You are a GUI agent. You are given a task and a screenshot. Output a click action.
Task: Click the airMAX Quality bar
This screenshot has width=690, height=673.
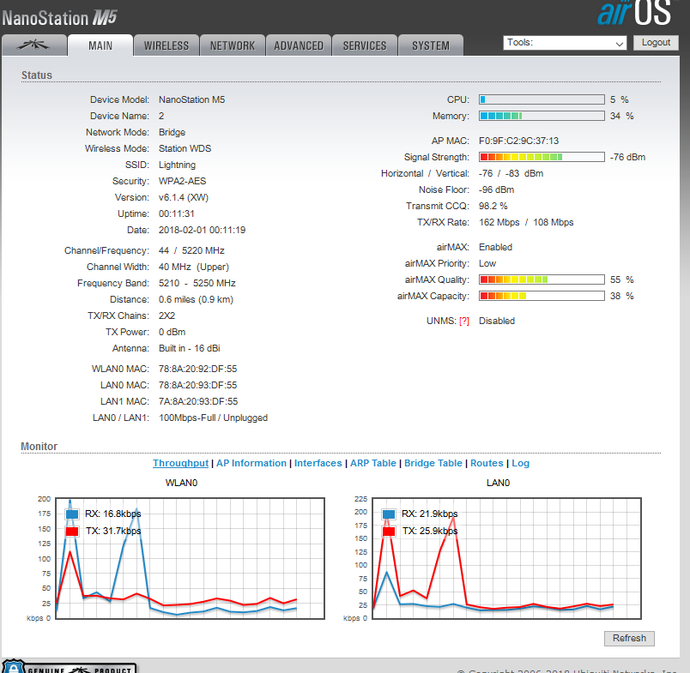coord(542,279)
